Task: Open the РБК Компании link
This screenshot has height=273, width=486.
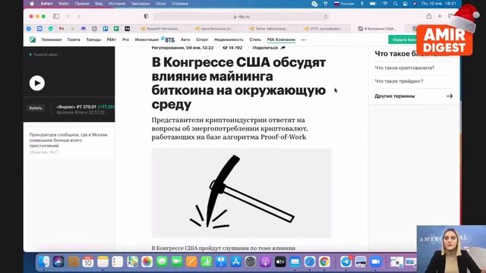Action: [x=281, y=39]
